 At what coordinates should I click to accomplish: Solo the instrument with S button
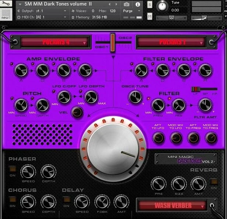[150, 5]
